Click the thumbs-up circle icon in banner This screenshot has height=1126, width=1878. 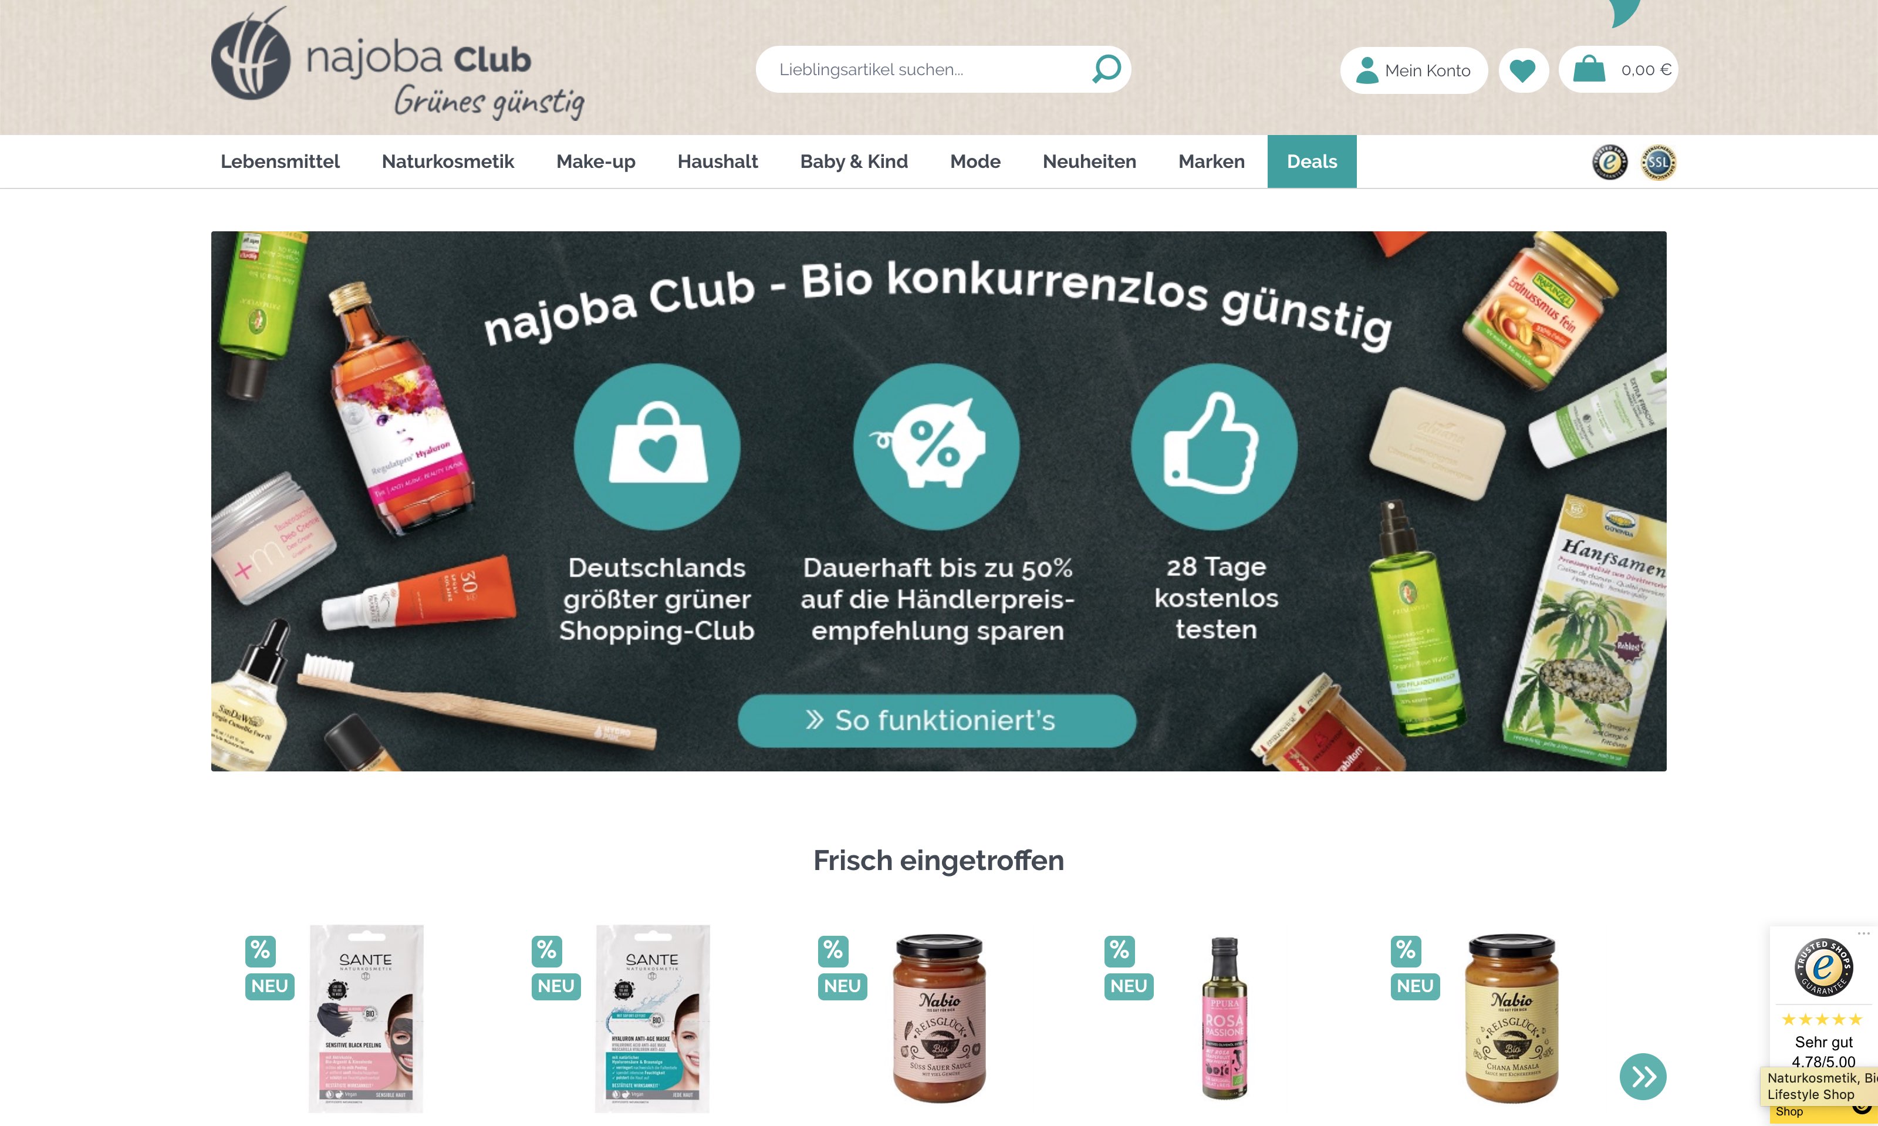1214,446
